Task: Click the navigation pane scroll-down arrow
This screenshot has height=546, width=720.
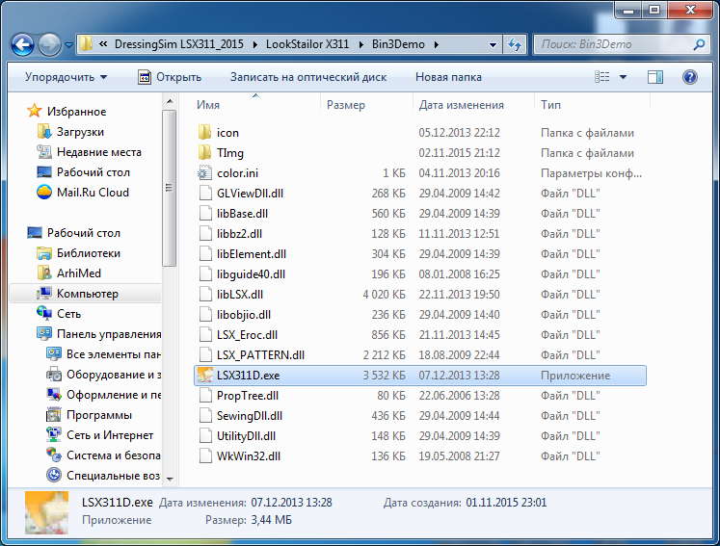Action: (170, 479)
